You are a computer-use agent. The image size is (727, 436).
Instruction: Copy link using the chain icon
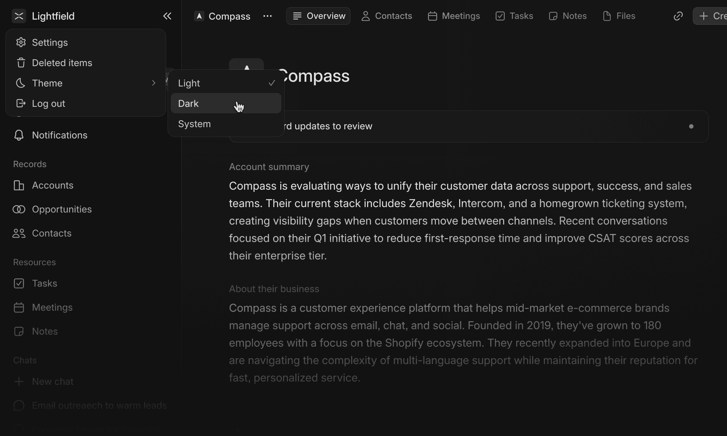678,16
